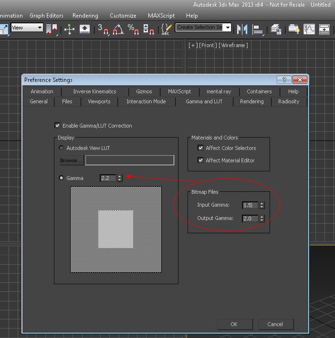Image resolution: width=335 pixels, height=338 pixels.
Task: Click the Mirror tool icon
Action: click(x=242, y=29)
